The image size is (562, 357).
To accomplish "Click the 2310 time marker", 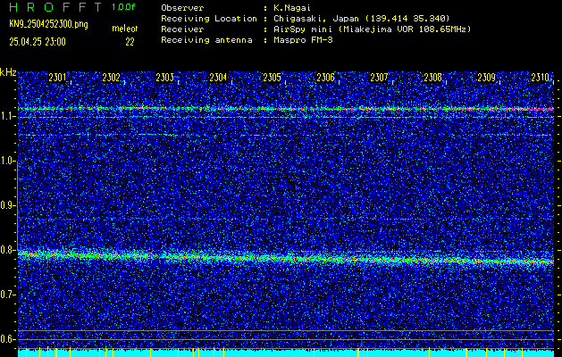I will 541,78.
